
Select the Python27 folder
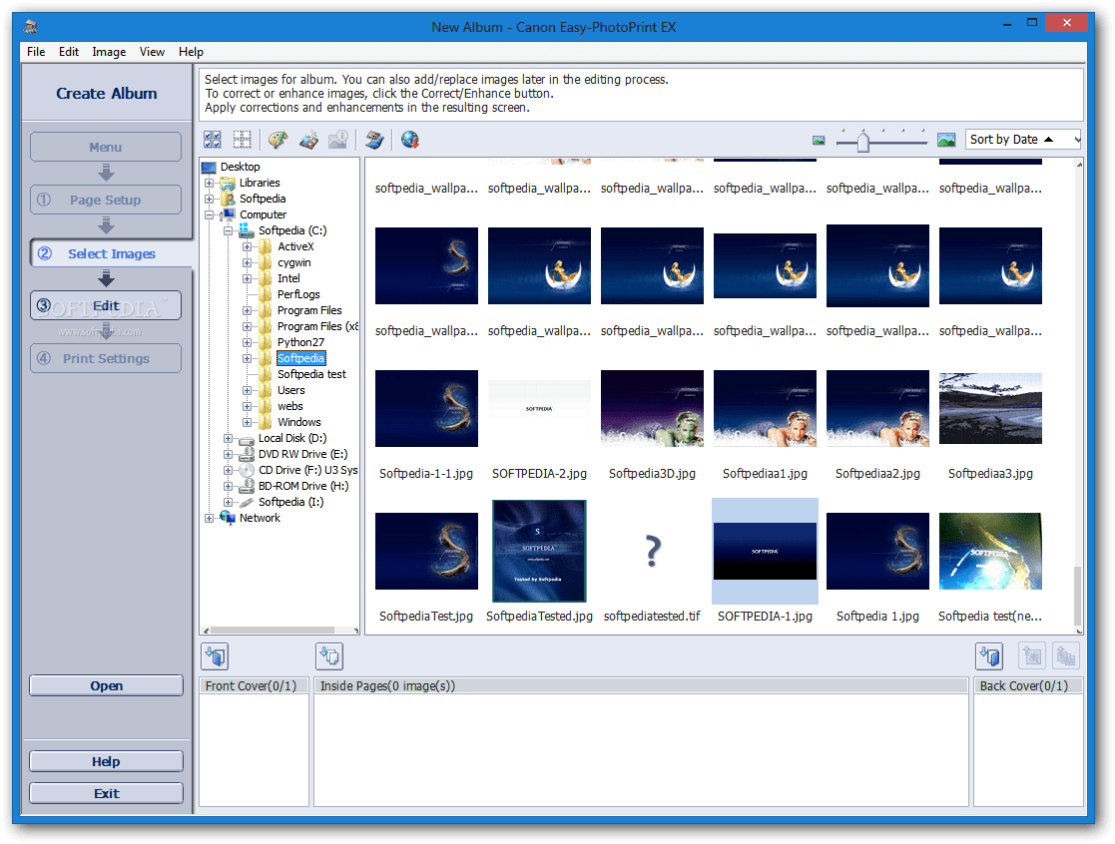[300, 342]
